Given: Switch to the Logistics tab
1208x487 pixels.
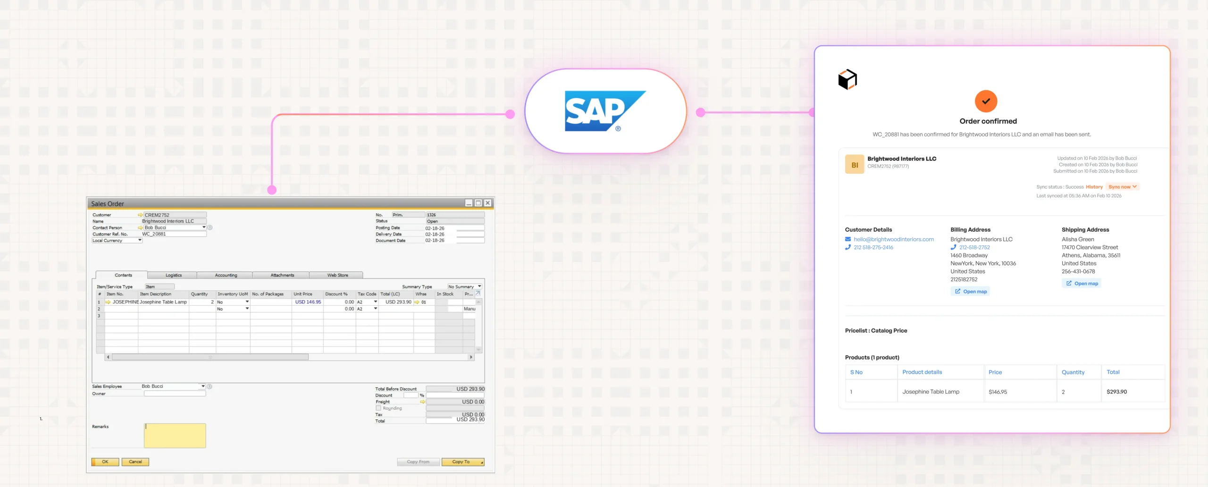Looking at the screenshot, I should (x=173, y=275).
